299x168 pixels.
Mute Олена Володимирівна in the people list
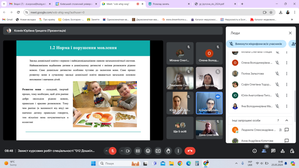click(277, 63)
